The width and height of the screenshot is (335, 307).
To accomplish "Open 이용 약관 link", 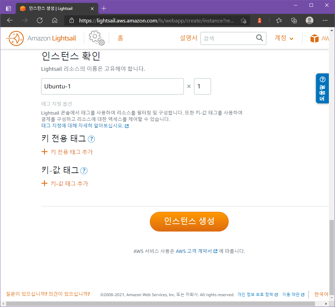I will (293, 295).
